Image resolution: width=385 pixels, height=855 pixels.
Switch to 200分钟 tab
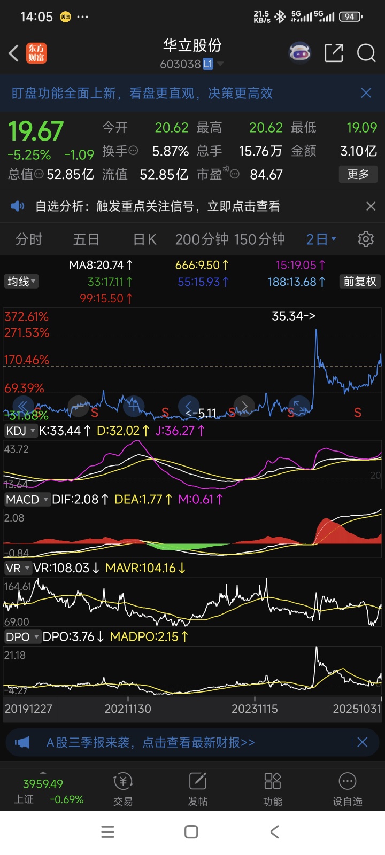click(201, 239)
